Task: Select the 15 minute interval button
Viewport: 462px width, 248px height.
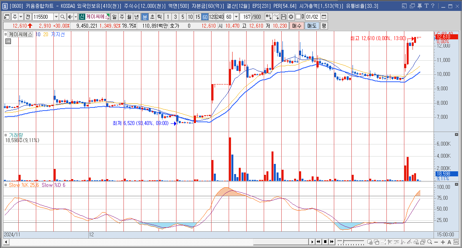Action: [198, 17]
